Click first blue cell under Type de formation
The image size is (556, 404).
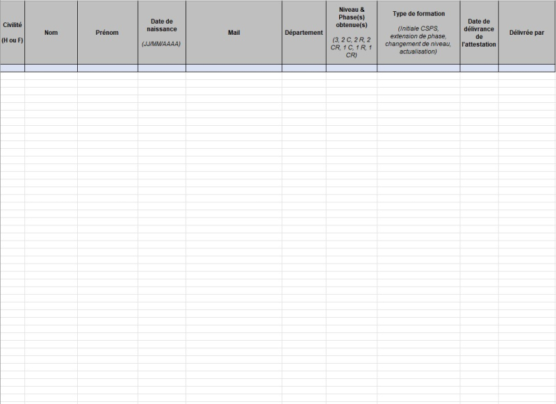coord(418,68)
